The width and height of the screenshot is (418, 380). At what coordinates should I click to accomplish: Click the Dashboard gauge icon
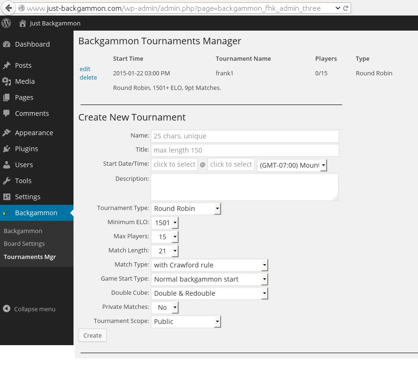point(7,44)
